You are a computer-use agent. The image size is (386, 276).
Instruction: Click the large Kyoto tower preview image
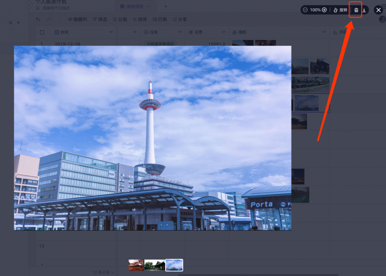click(x=153, y=138)
